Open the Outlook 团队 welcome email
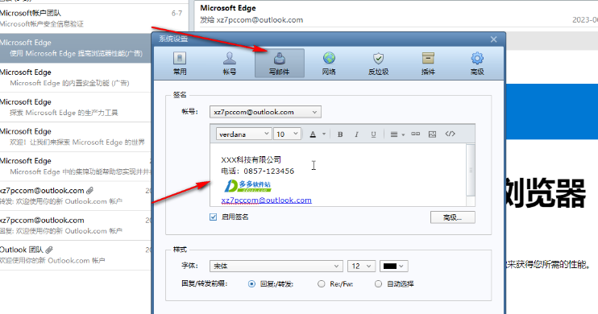Screen dimensions: 598x314 point(76,255)
